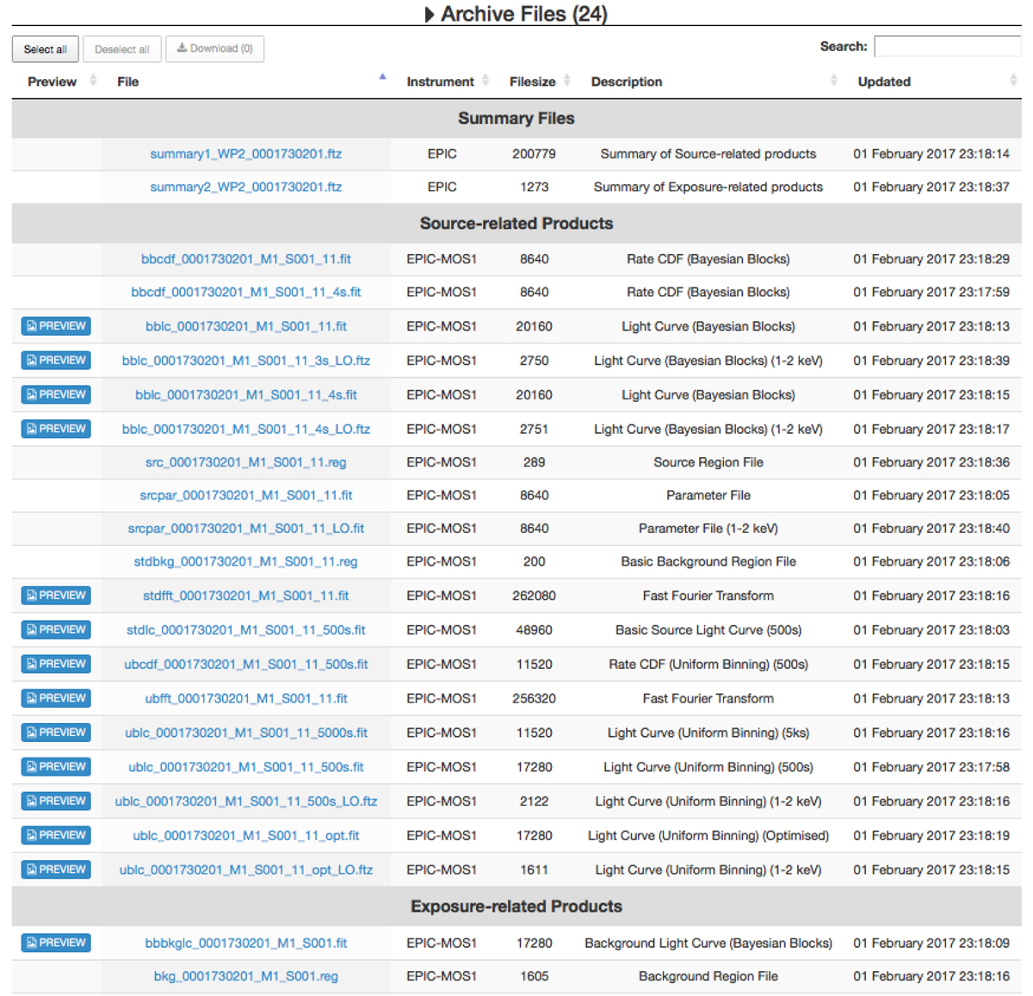Screen dimensions: 1033x996
Task: Click the Download (0) button
Action: [x=215, y=48]
